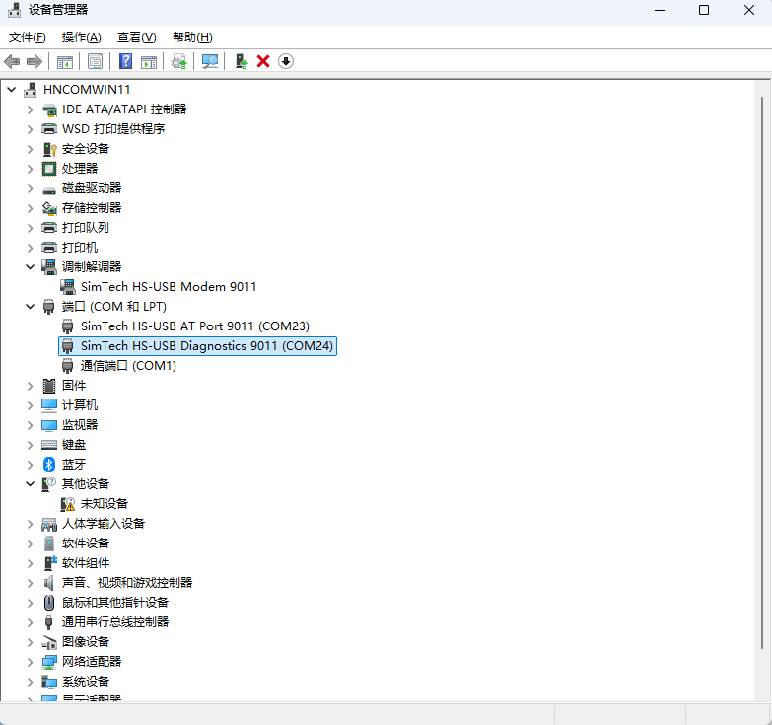Click the show/hide console tree icon

click(x=64, y=61)
